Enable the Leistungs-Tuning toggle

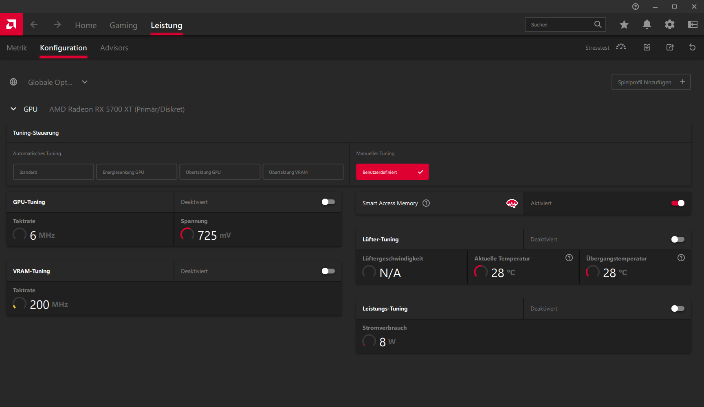coord(678,309)
